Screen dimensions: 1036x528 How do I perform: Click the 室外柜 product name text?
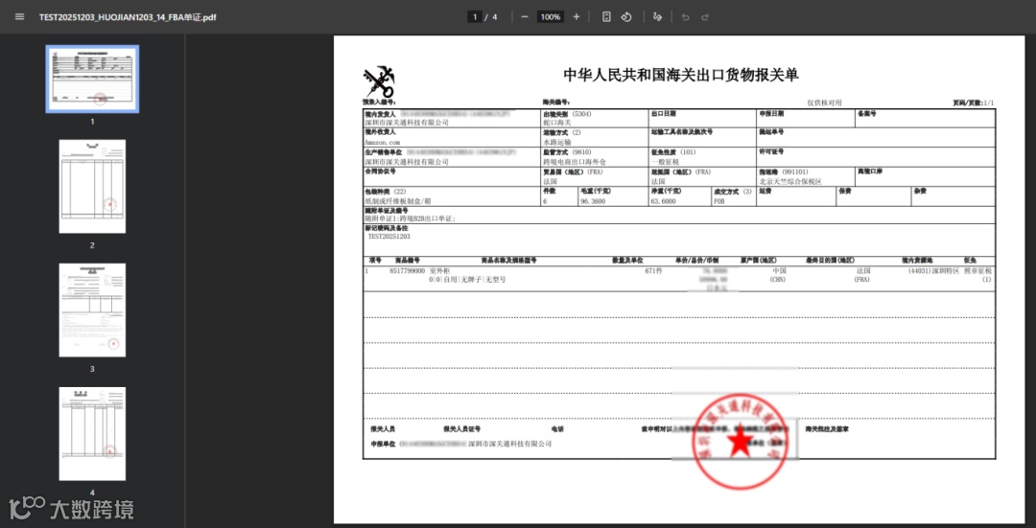click(x=440, y=271)
